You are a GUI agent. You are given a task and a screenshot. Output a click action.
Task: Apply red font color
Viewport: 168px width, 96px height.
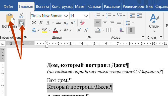[55, 30]
